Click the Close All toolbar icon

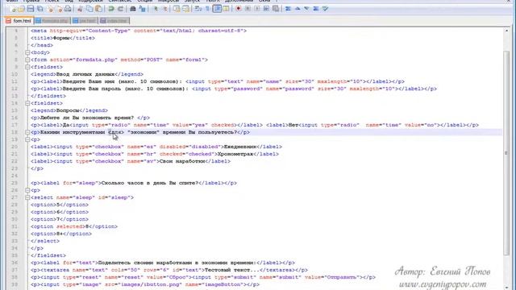click(x=60, y=9)
